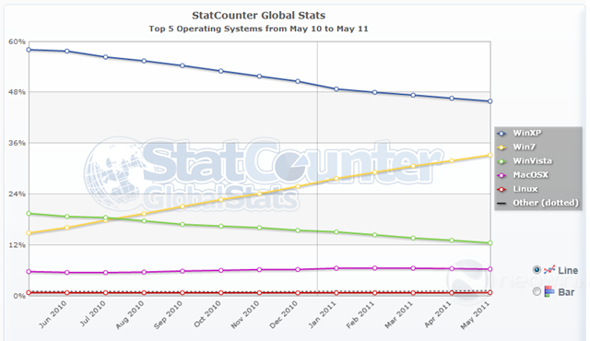Click the Jun 2010 axis label

[53, 315]
